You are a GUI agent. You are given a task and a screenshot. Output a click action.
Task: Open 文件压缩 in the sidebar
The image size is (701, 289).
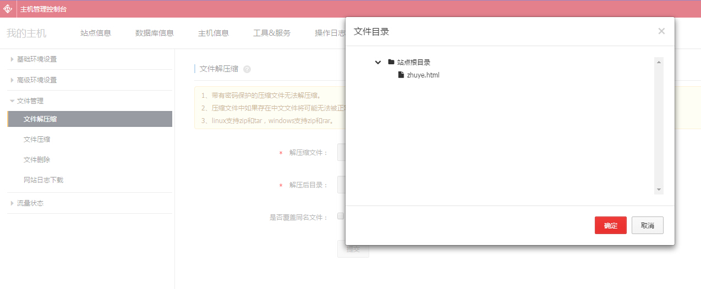37,140
